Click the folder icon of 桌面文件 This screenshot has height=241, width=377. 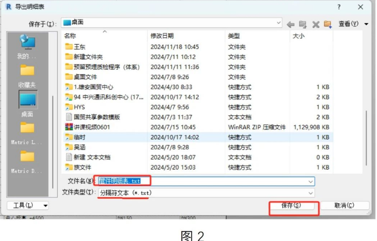coord(69,77)
